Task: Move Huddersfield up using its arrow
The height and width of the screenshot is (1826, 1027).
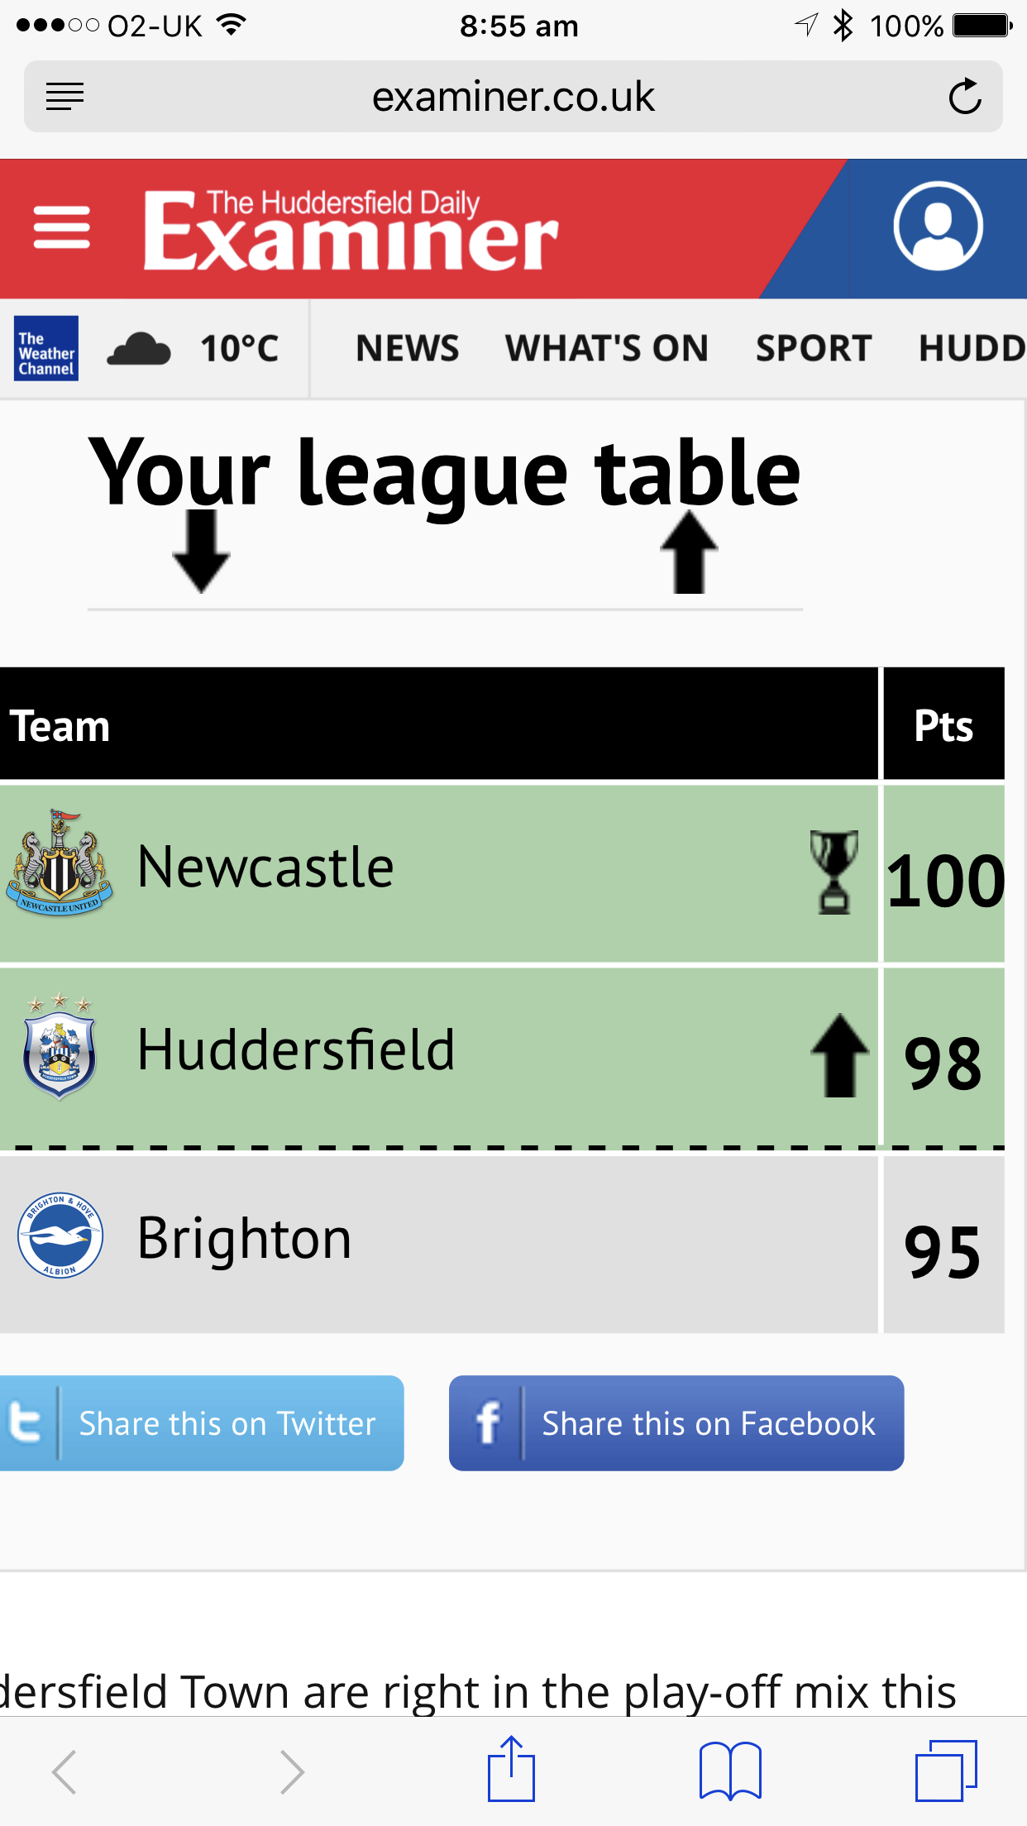Action: tap(839, 1055)
